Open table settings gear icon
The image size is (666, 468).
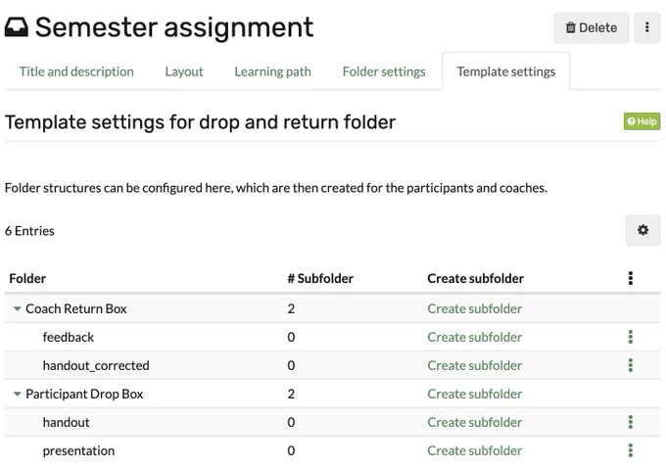tap(642, 230)
